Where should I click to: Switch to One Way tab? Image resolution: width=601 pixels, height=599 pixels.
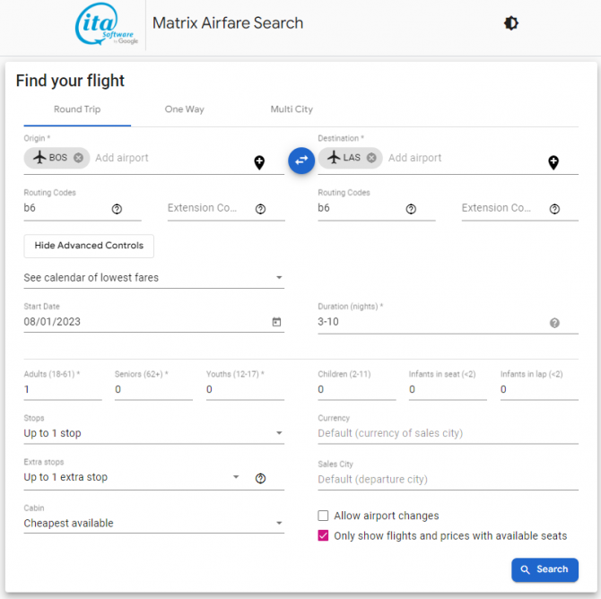pyautogui.click(x=185, y=109)
